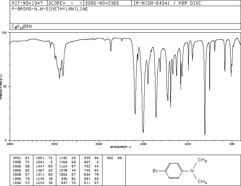241x186 pixels.
Task: Select the P-BROMO-N,N-DIMETHYLANILINE compound name
Action: pos(50,9)
